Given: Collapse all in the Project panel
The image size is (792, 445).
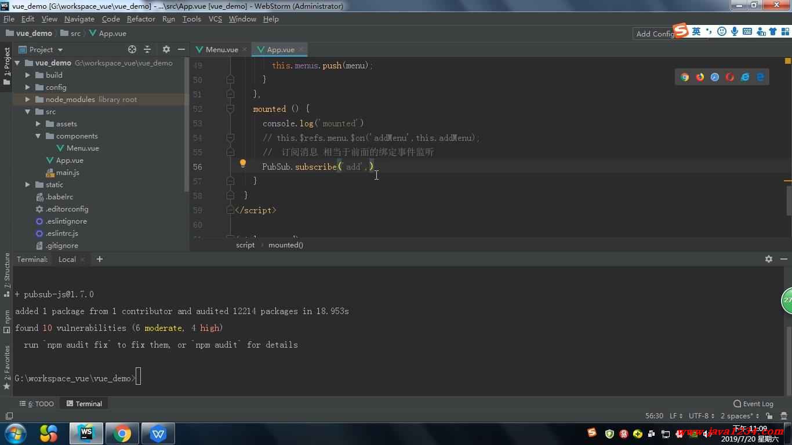Looking at the screenshot, I should (147, 49).
